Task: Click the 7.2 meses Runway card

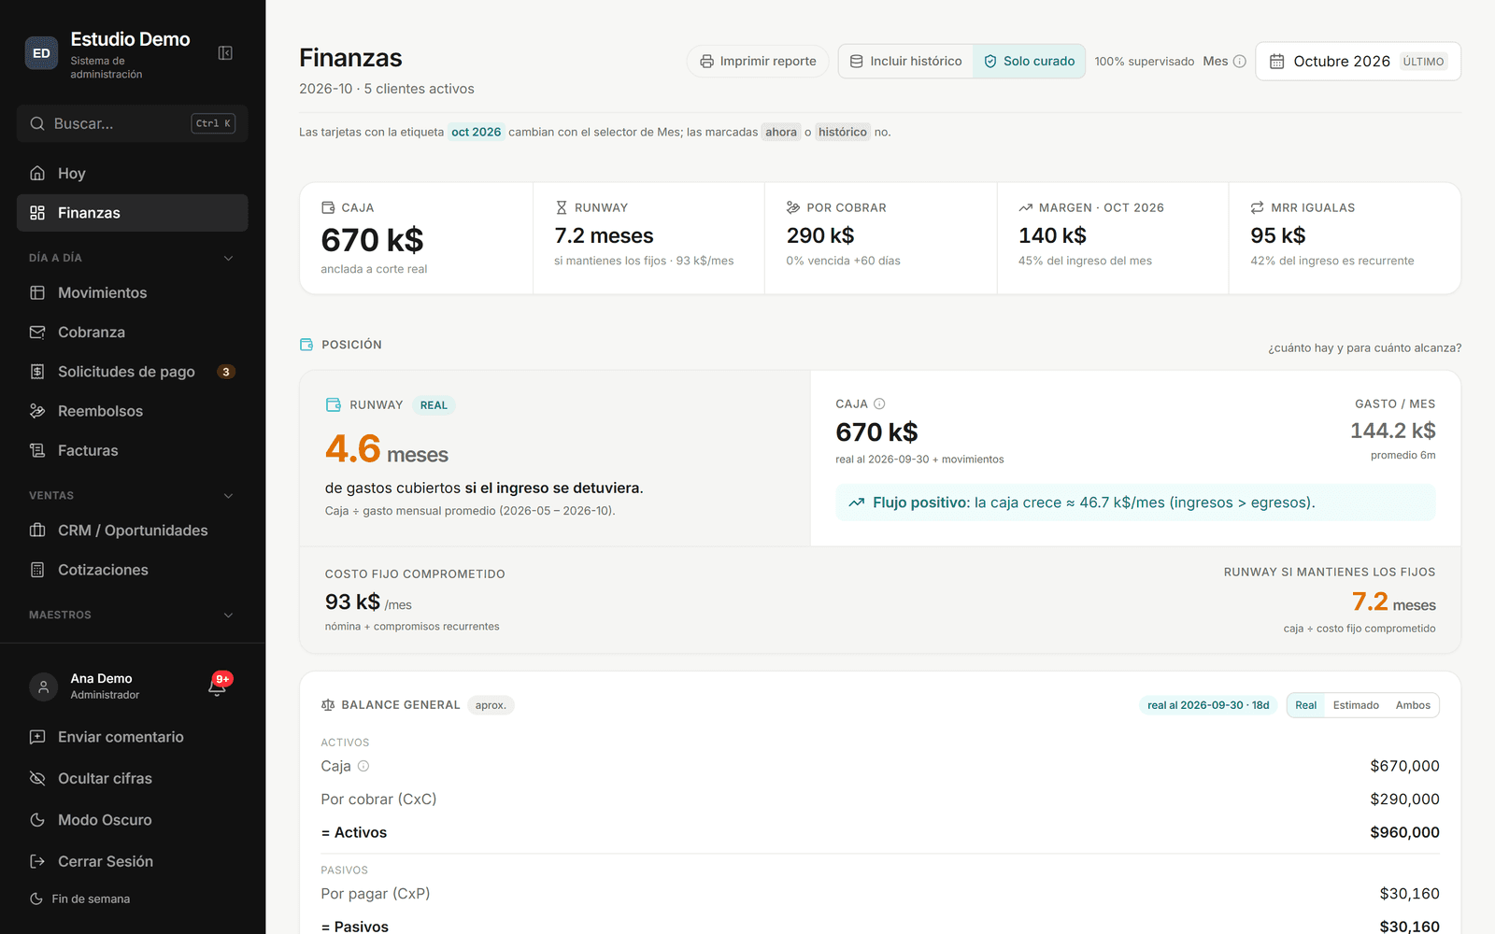Action: tap(648, 238)
